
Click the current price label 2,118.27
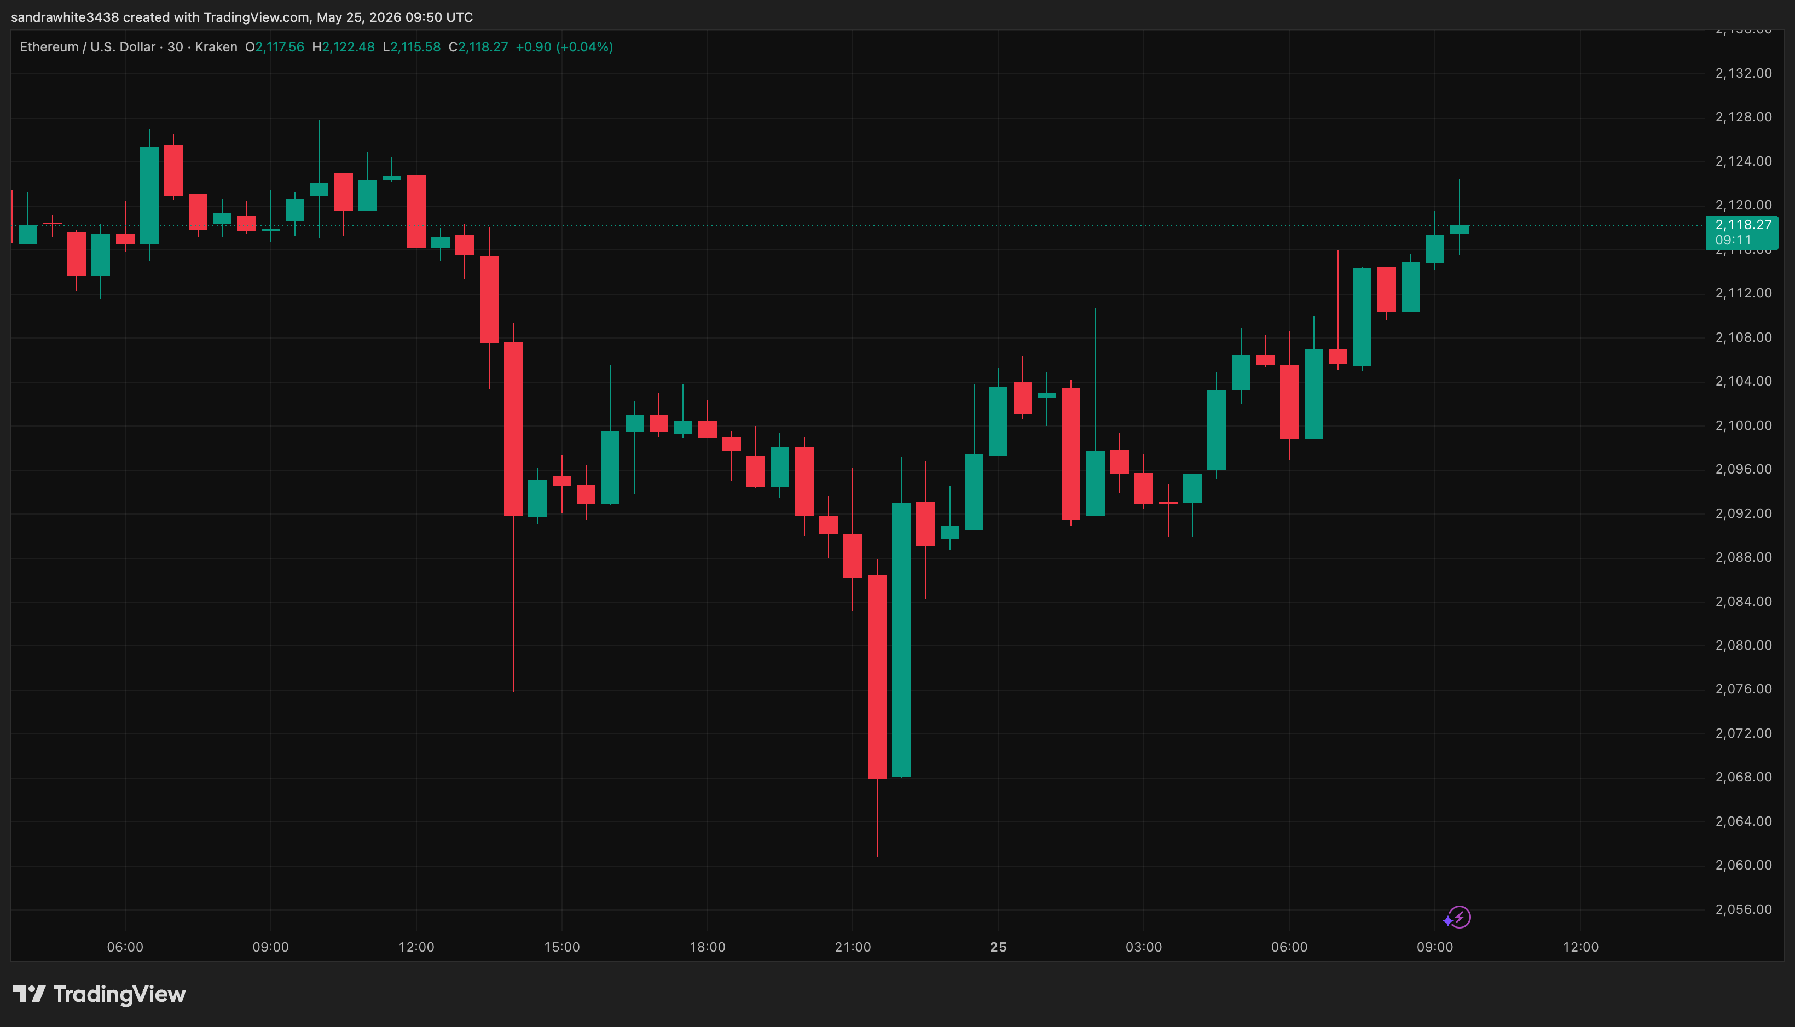pyautogui.click(x=1743, y=225)
